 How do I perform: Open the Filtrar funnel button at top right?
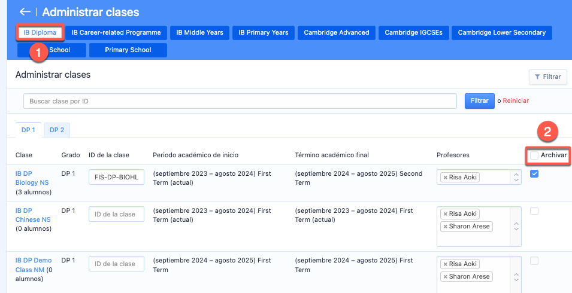pos(547,77)
